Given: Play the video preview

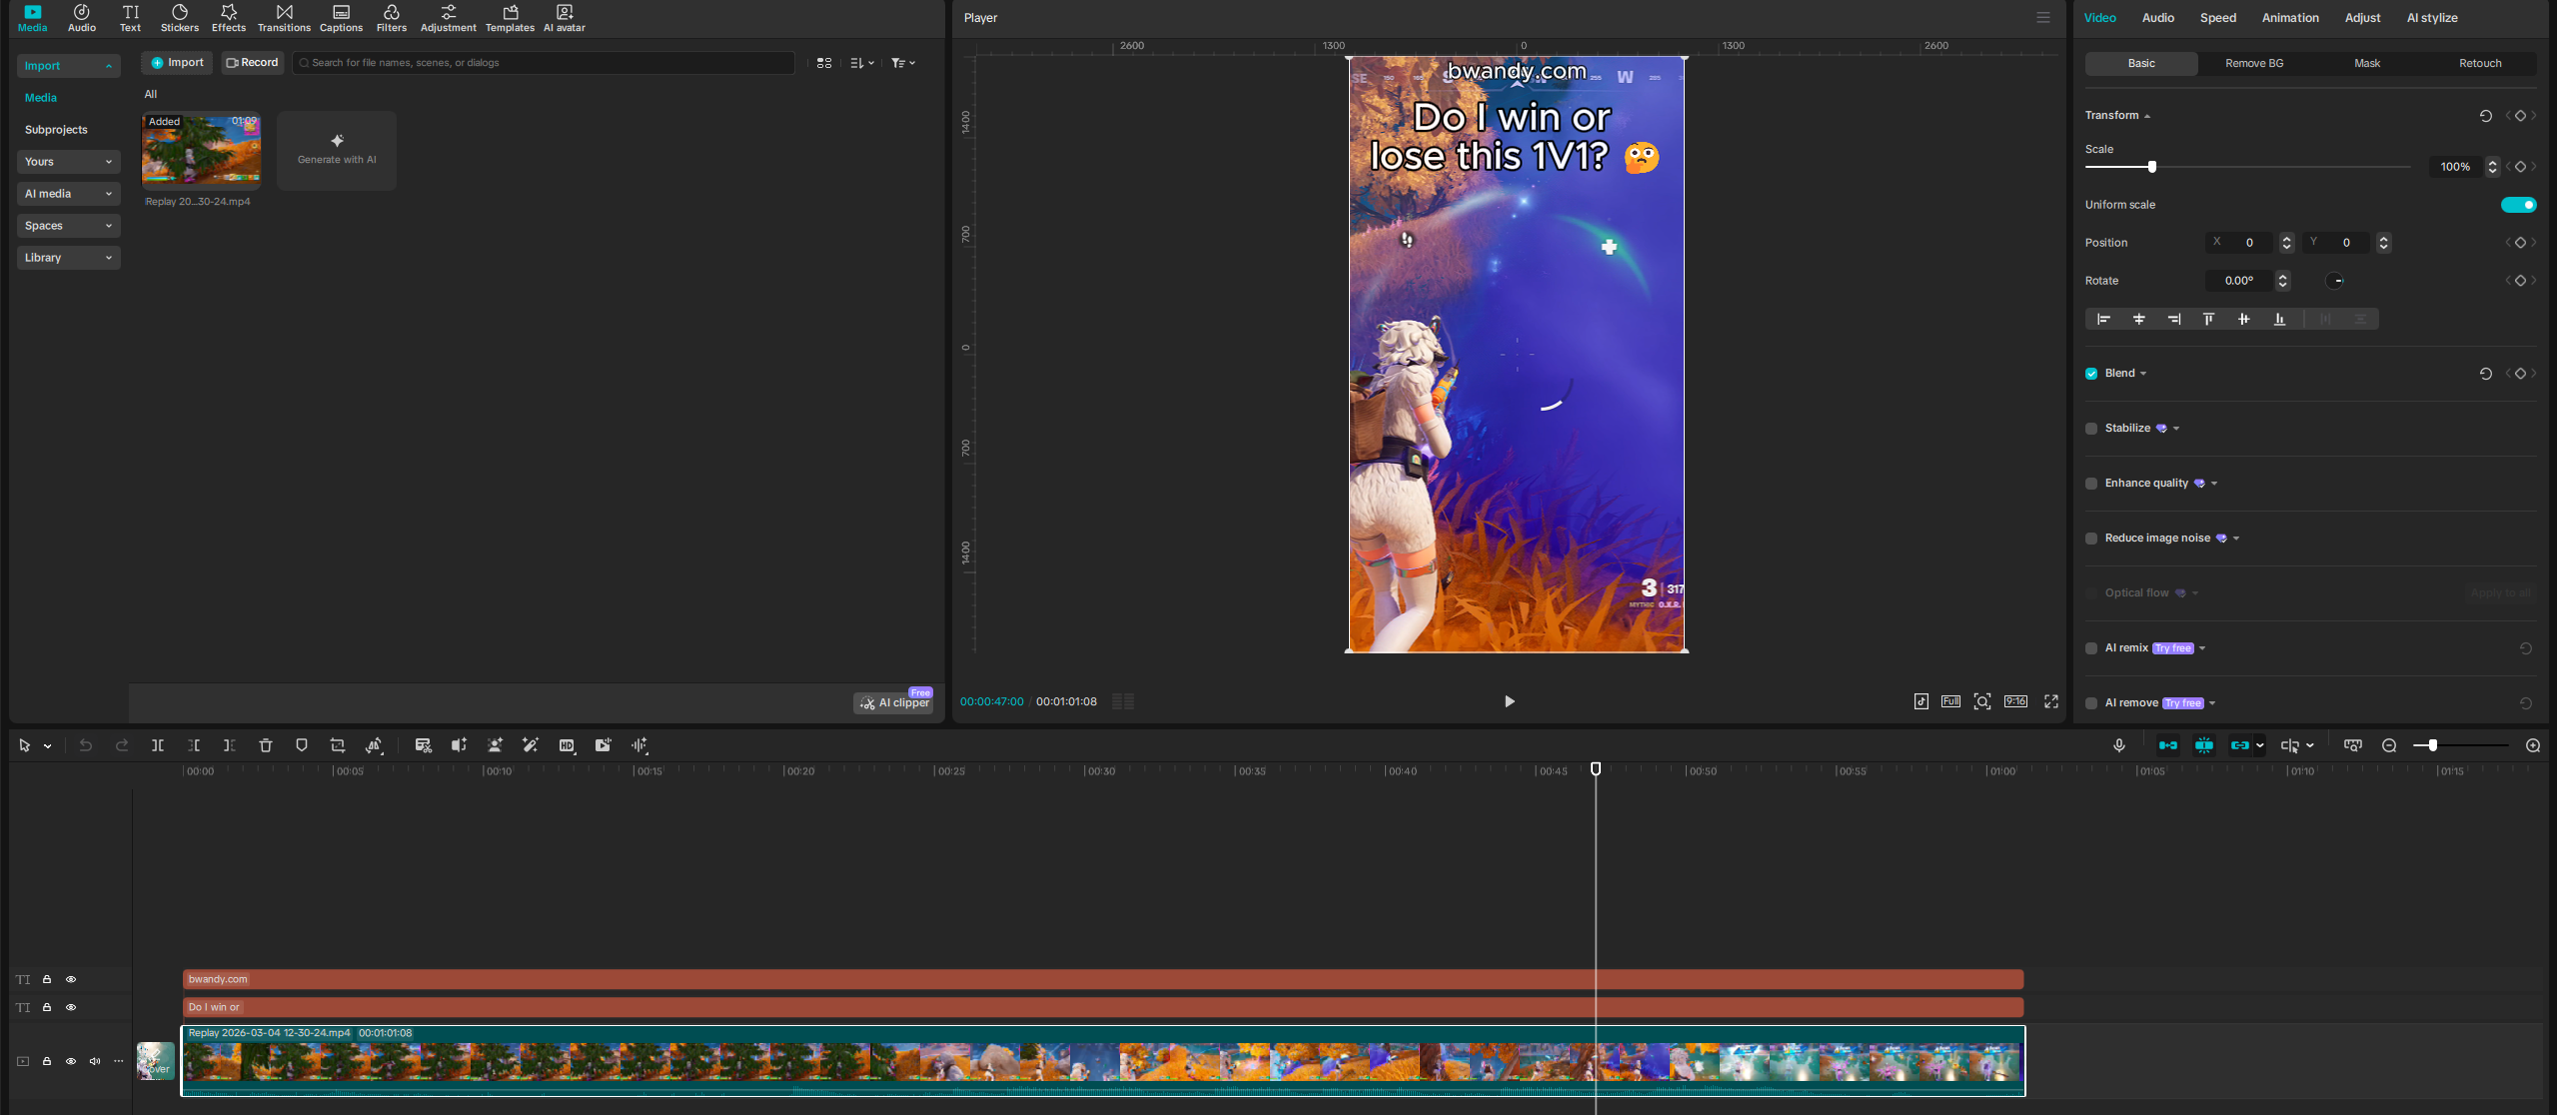Looking at the screenshot, I should (1509, 701).
